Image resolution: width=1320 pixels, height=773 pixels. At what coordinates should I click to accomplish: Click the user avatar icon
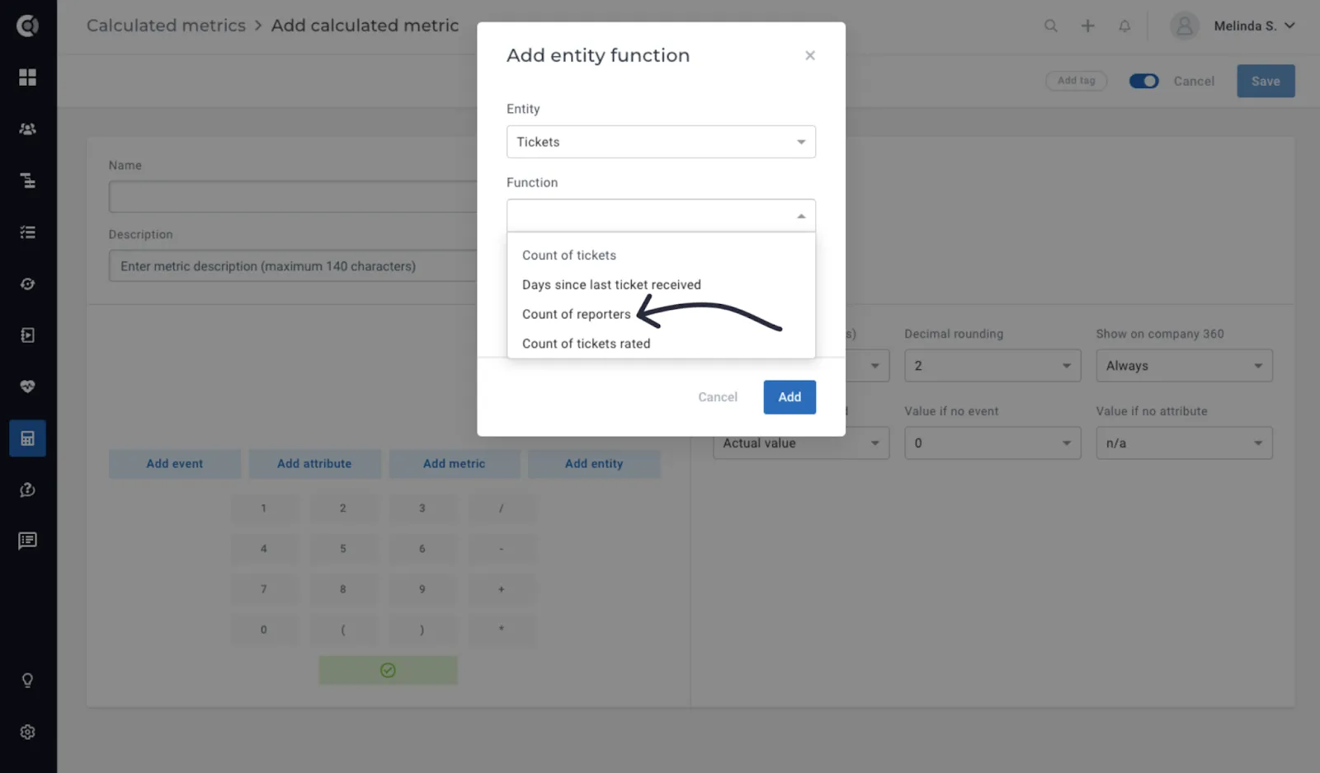1184,26
